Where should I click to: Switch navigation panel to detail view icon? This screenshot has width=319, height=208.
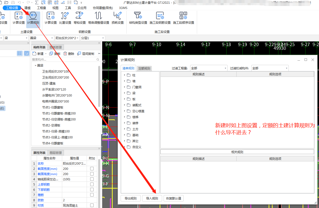[x=27, y=53]
